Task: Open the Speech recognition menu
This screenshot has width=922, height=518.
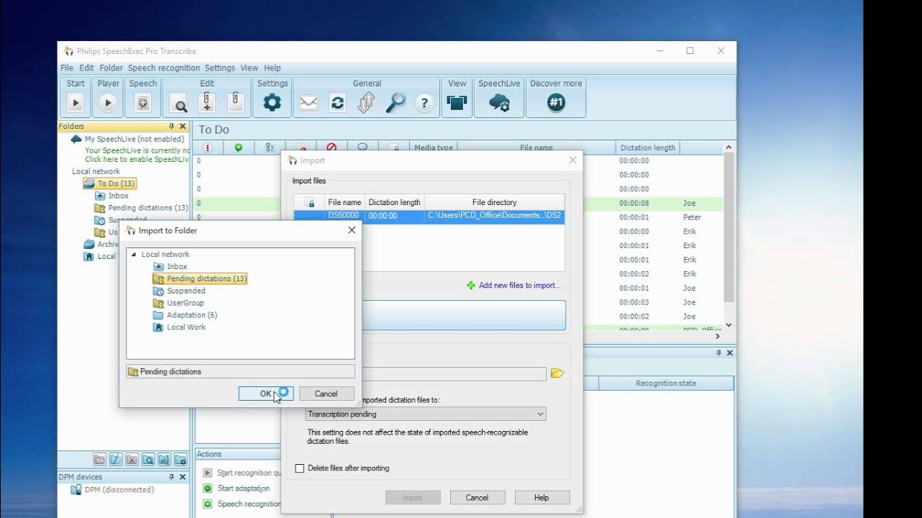Action: tap(164, 68)
